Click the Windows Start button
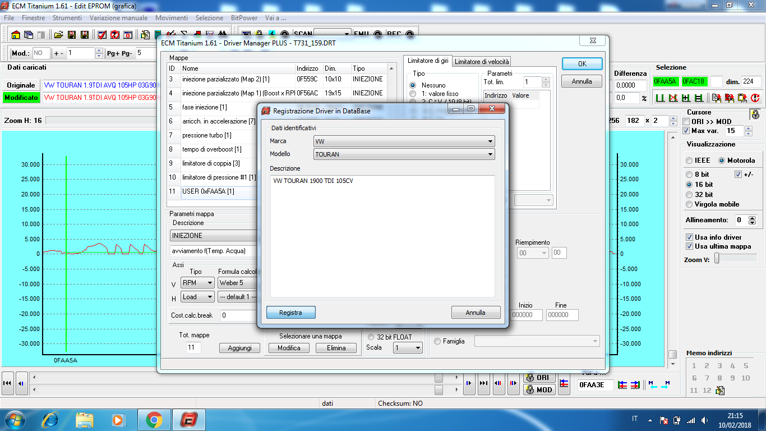 pyautogui.click(x=15, y=419)
